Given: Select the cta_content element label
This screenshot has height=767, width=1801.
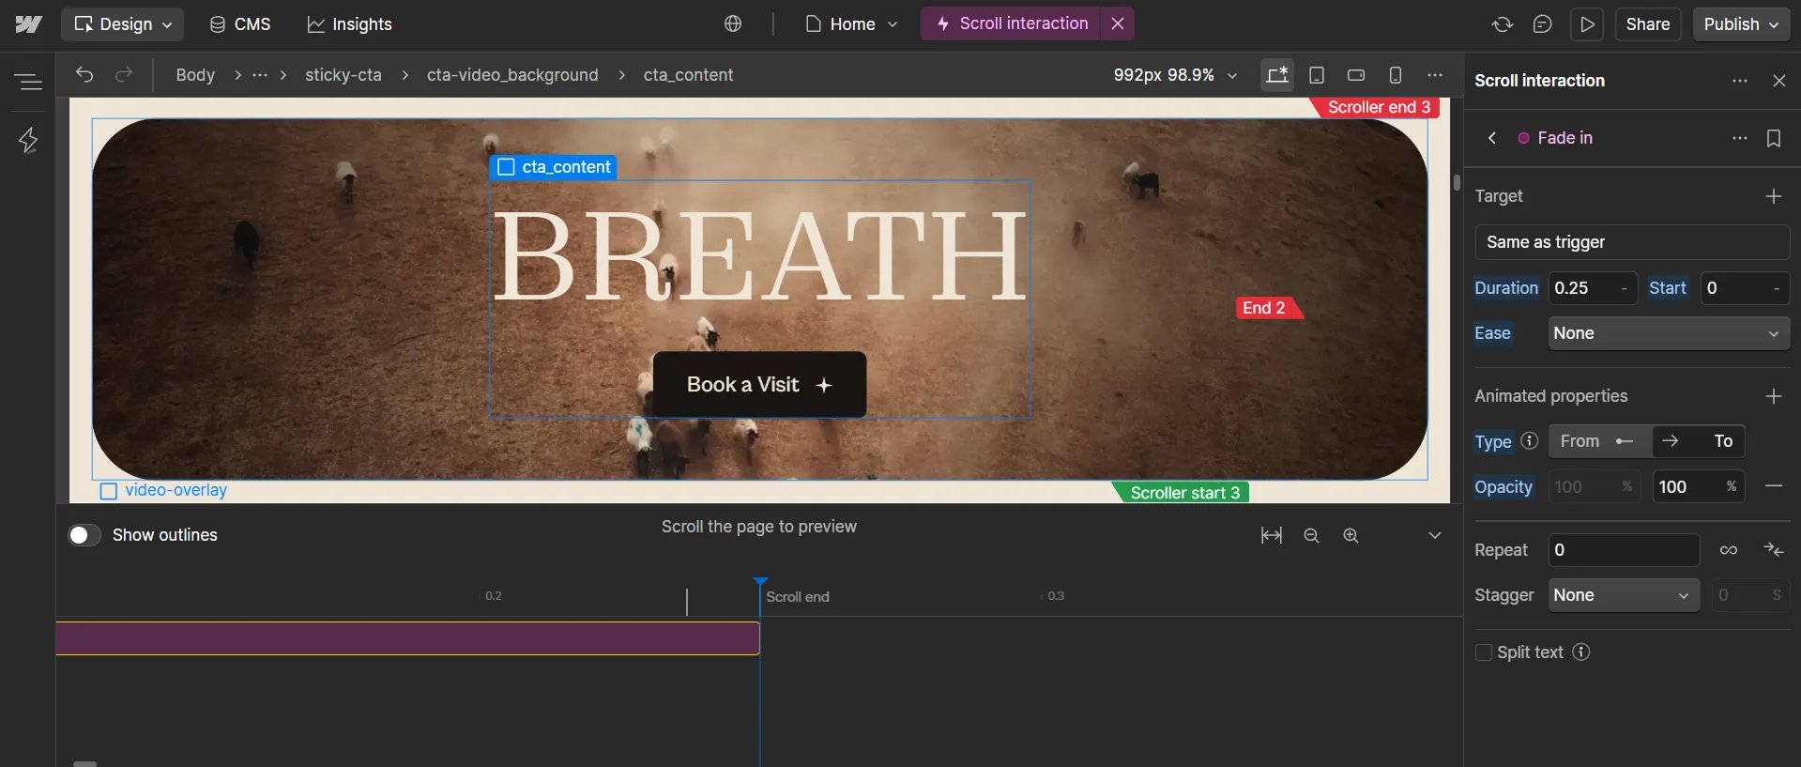Looking at the screenshot, I should point(554,167).
